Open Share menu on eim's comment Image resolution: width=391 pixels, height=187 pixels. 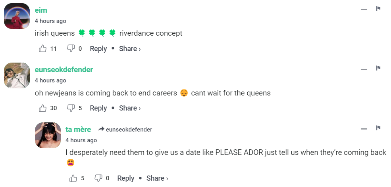130,49
